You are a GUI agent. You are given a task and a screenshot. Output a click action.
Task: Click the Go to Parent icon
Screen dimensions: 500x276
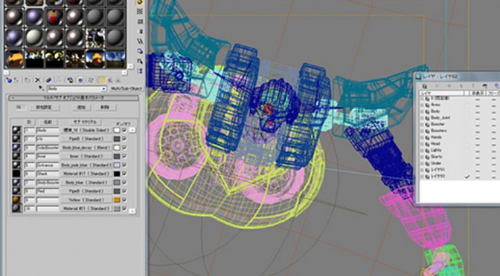point(110,80)
